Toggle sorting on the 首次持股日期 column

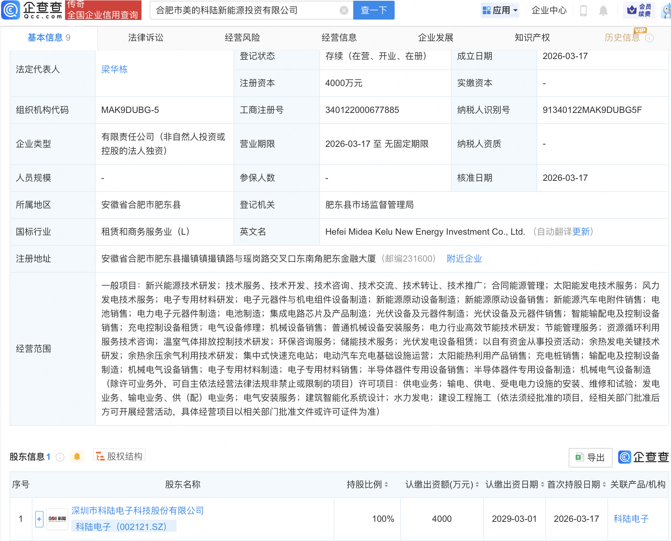604,484
